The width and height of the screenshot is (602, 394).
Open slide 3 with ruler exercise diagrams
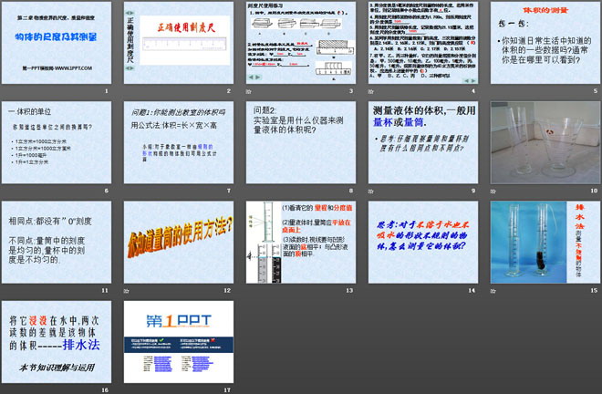pyautogui.click(x=301, y=43)
